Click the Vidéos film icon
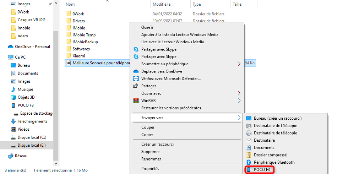The height and width of the screenshot is (174, 348). tap(13, 129)
